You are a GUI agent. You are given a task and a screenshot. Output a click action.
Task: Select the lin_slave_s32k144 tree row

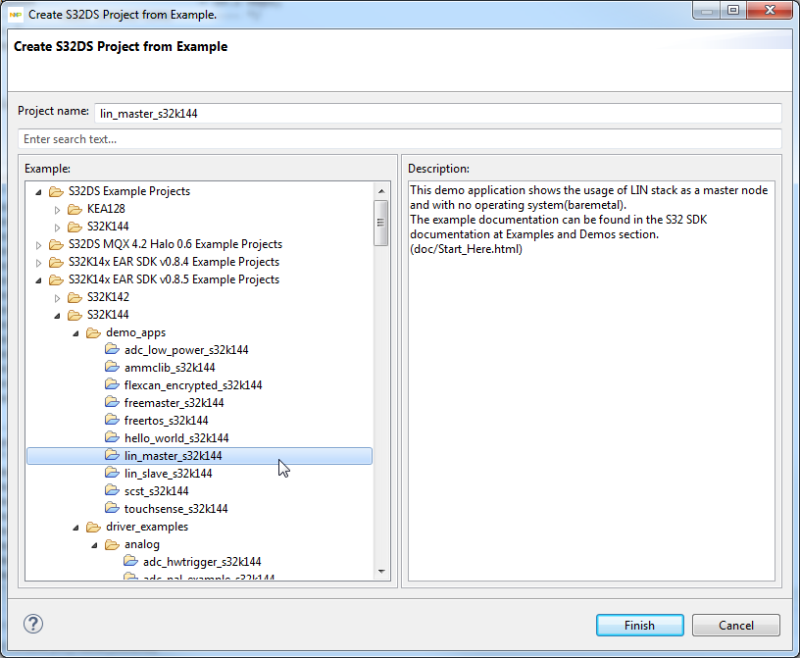pyautogui.click(x=199, y=474)
